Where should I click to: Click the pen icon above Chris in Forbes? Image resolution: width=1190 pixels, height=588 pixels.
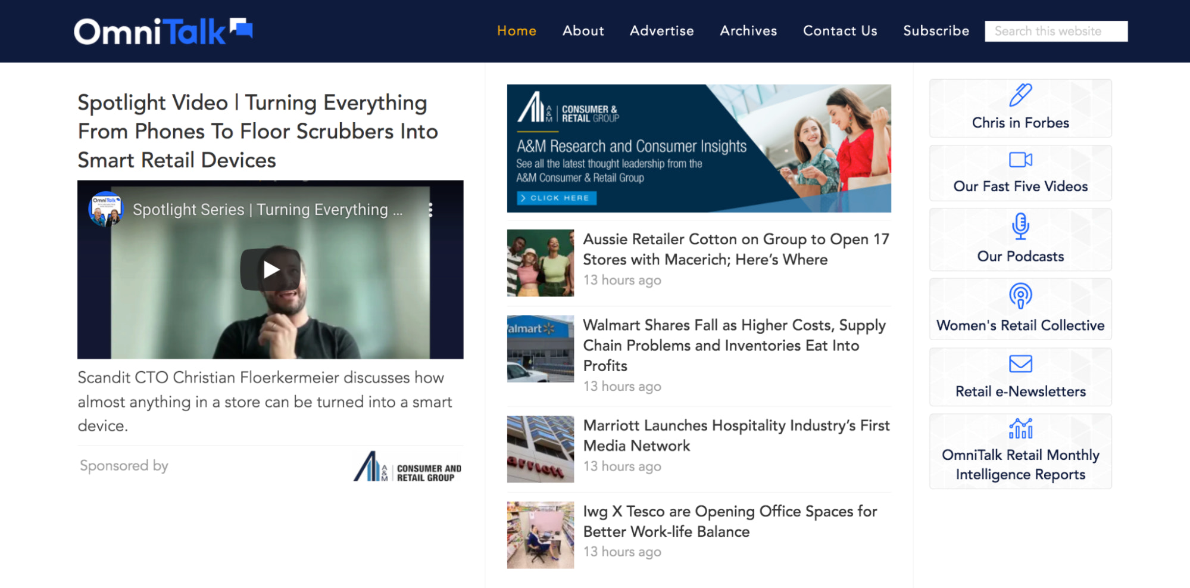[1020, 95]
